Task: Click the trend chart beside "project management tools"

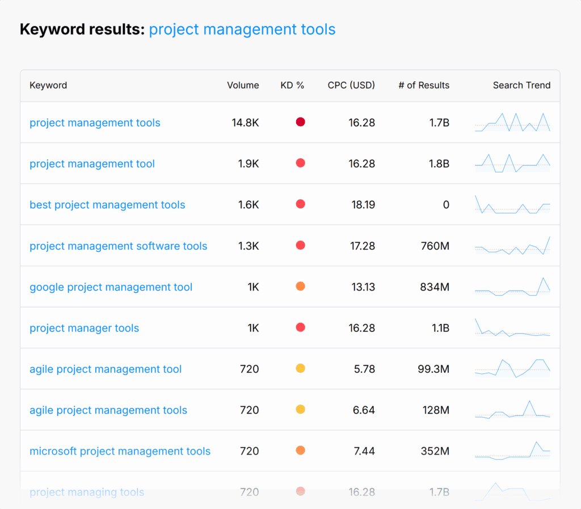Action: coord(512,122)
